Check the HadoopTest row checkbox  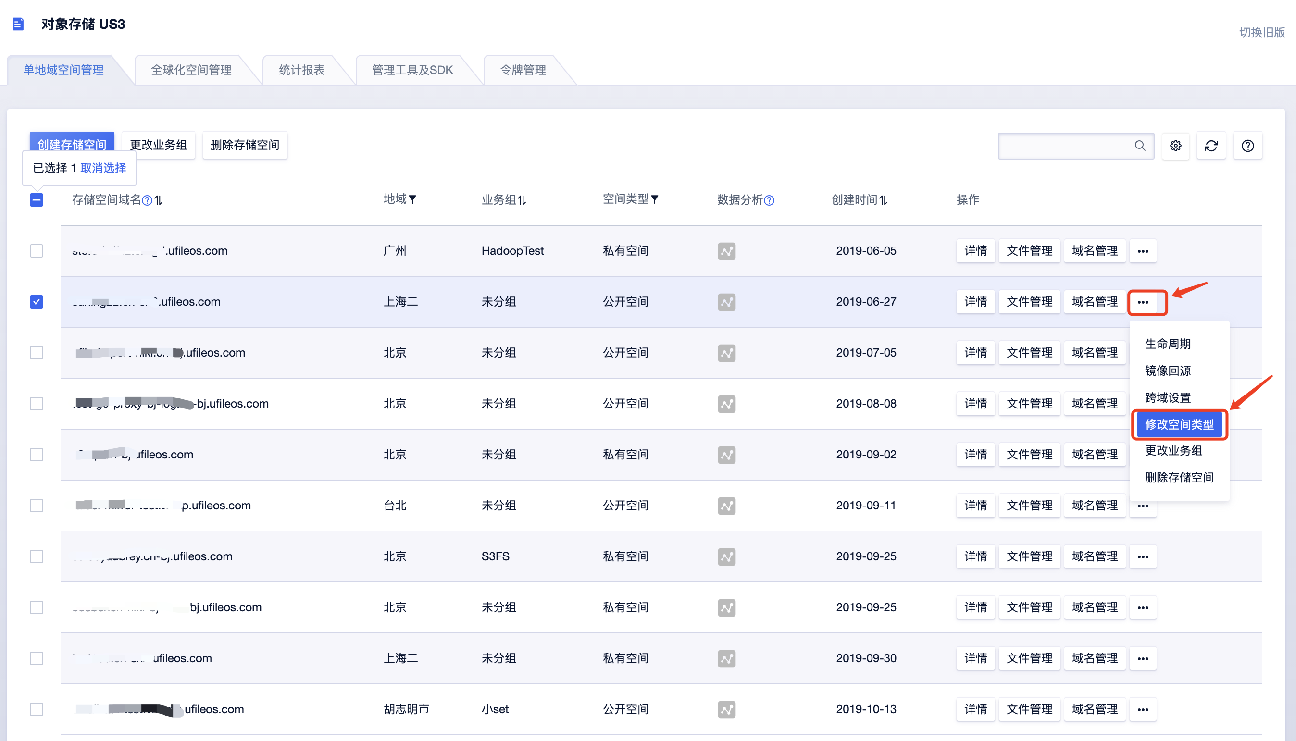[x=37, y=251]
